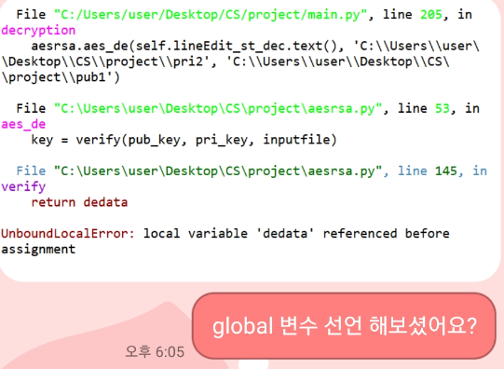
Task: Click the text "local variable 'dedata' referenced before"
Action: click(296, 233)
